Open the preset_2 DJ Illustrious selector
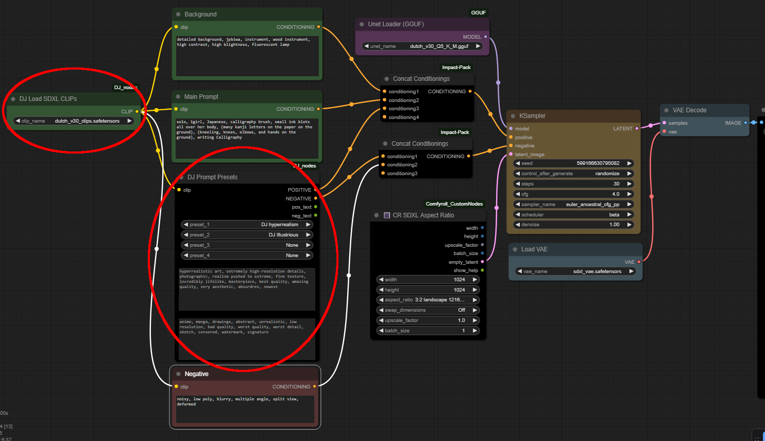Image resolution: width=765 pixels, height=441 pixels. click(x=247, y=235)
